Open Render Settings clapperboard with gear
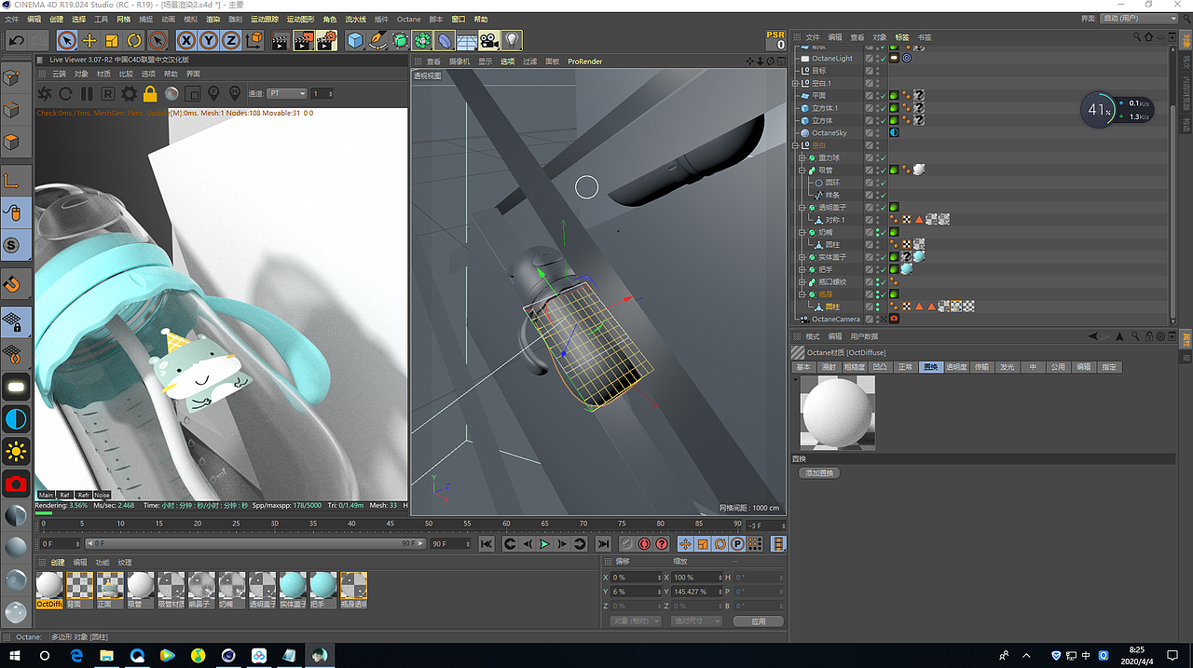This screenshot has width=1193, height=668. tap(326, 40)
